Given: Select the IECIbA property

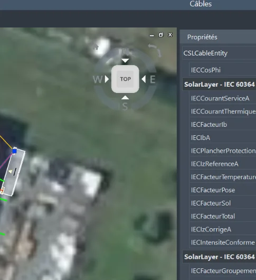Looking at the screenshot, I should (x=223, y=138).
